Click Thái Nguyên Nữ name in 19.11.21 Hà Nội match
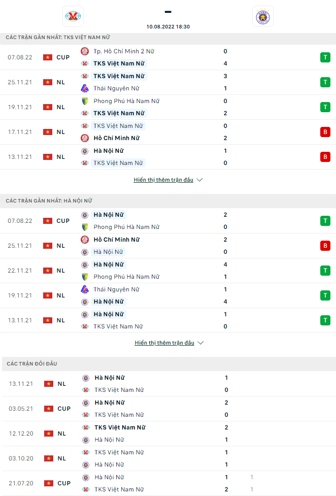The height and width of the screenshot is (496, 336). coord(116,289)
